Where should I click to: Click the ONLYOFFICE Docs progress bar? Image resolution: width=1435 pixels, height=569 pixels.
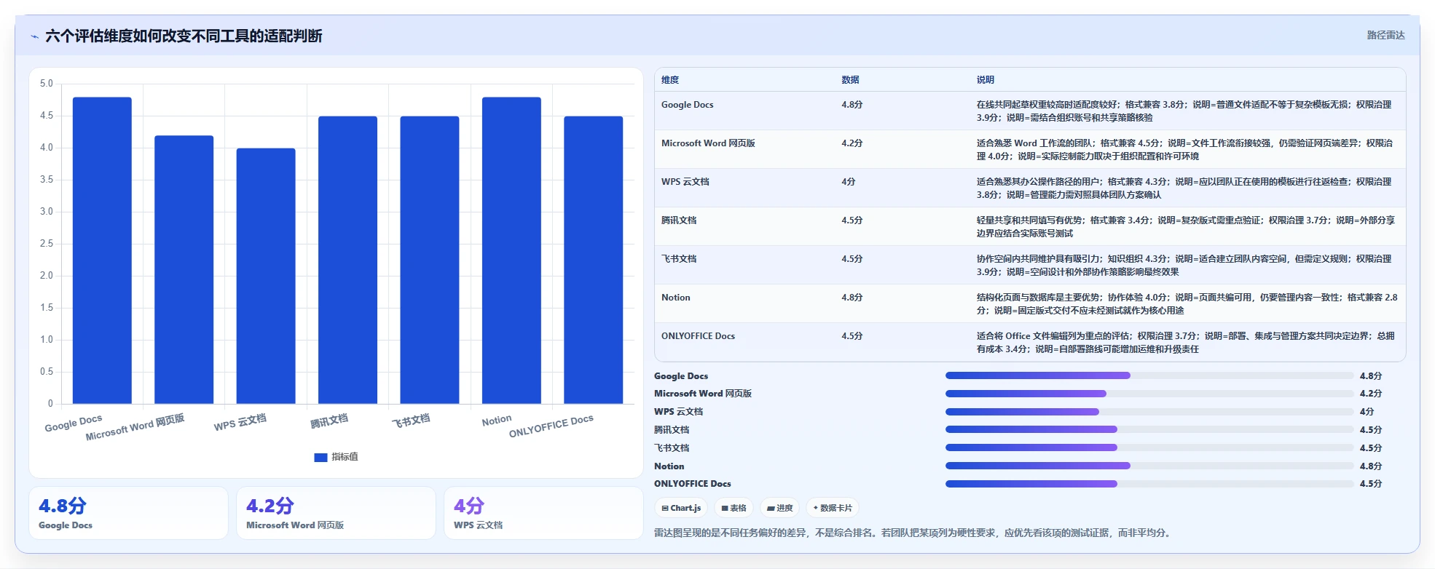coord(1149,484)
